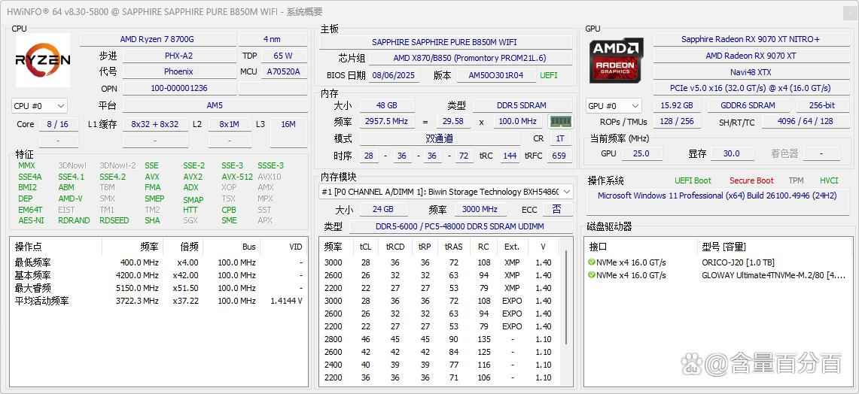This screenshot has width=859, height=394.
Task: Click the 15.92 GB video memory value
Action: (x=677, y=105)
